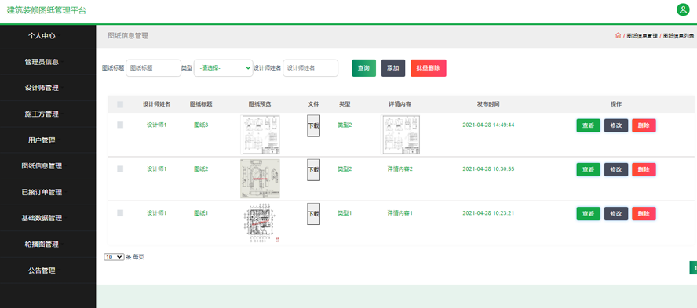This screenshot has height=308, width=697.
Task: Open the 图纸3 preview thumbnail
Action: [260, 135]
